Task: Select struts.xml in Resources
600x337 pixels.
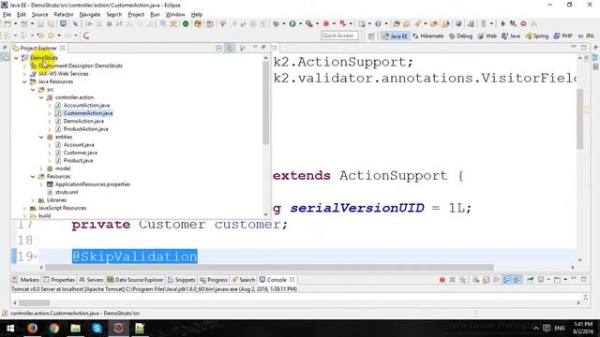Action: click(x=67, y=192)
